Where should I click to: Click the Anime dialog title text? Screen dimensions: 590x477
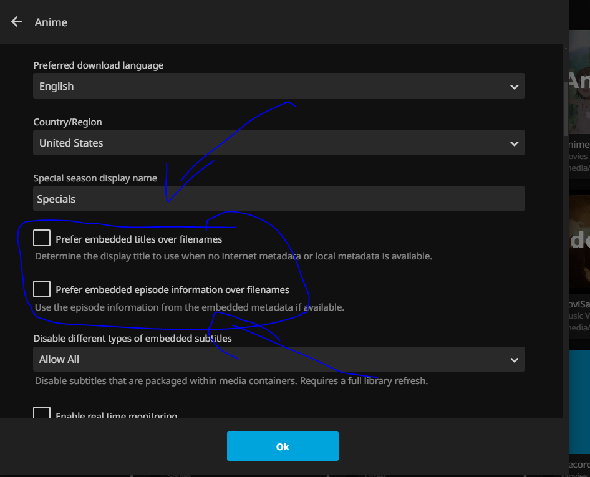(x=51, y=22)
